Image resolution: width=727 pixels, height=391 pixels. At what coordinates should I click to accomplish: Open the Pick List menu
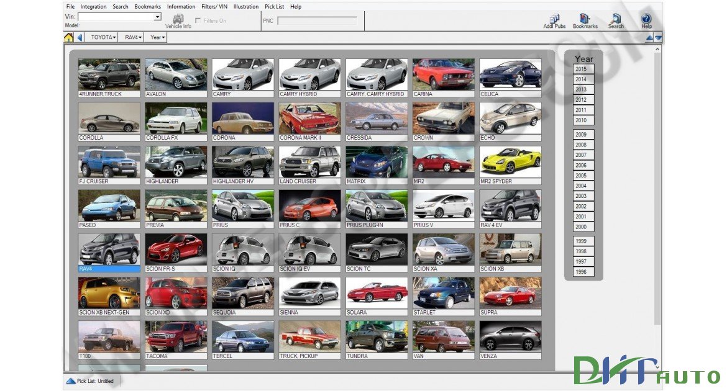point(275,7)
